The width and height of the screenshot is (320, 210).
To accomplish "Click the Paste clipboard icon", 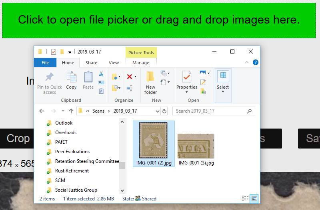I will 88,77.
